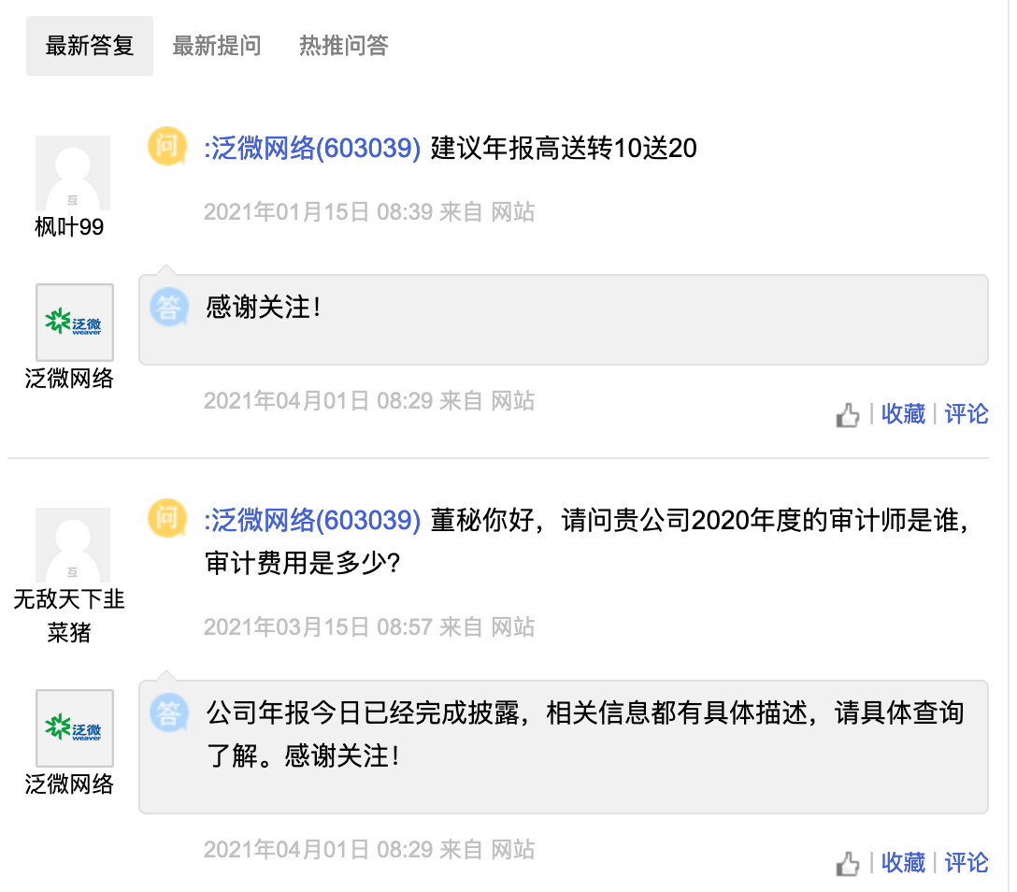Image resolution: width=1017 pixels, height=892 pixels.
Task: Open 评论 for the audit question answer
Action: pyautogui.click(x=966, y=863)
